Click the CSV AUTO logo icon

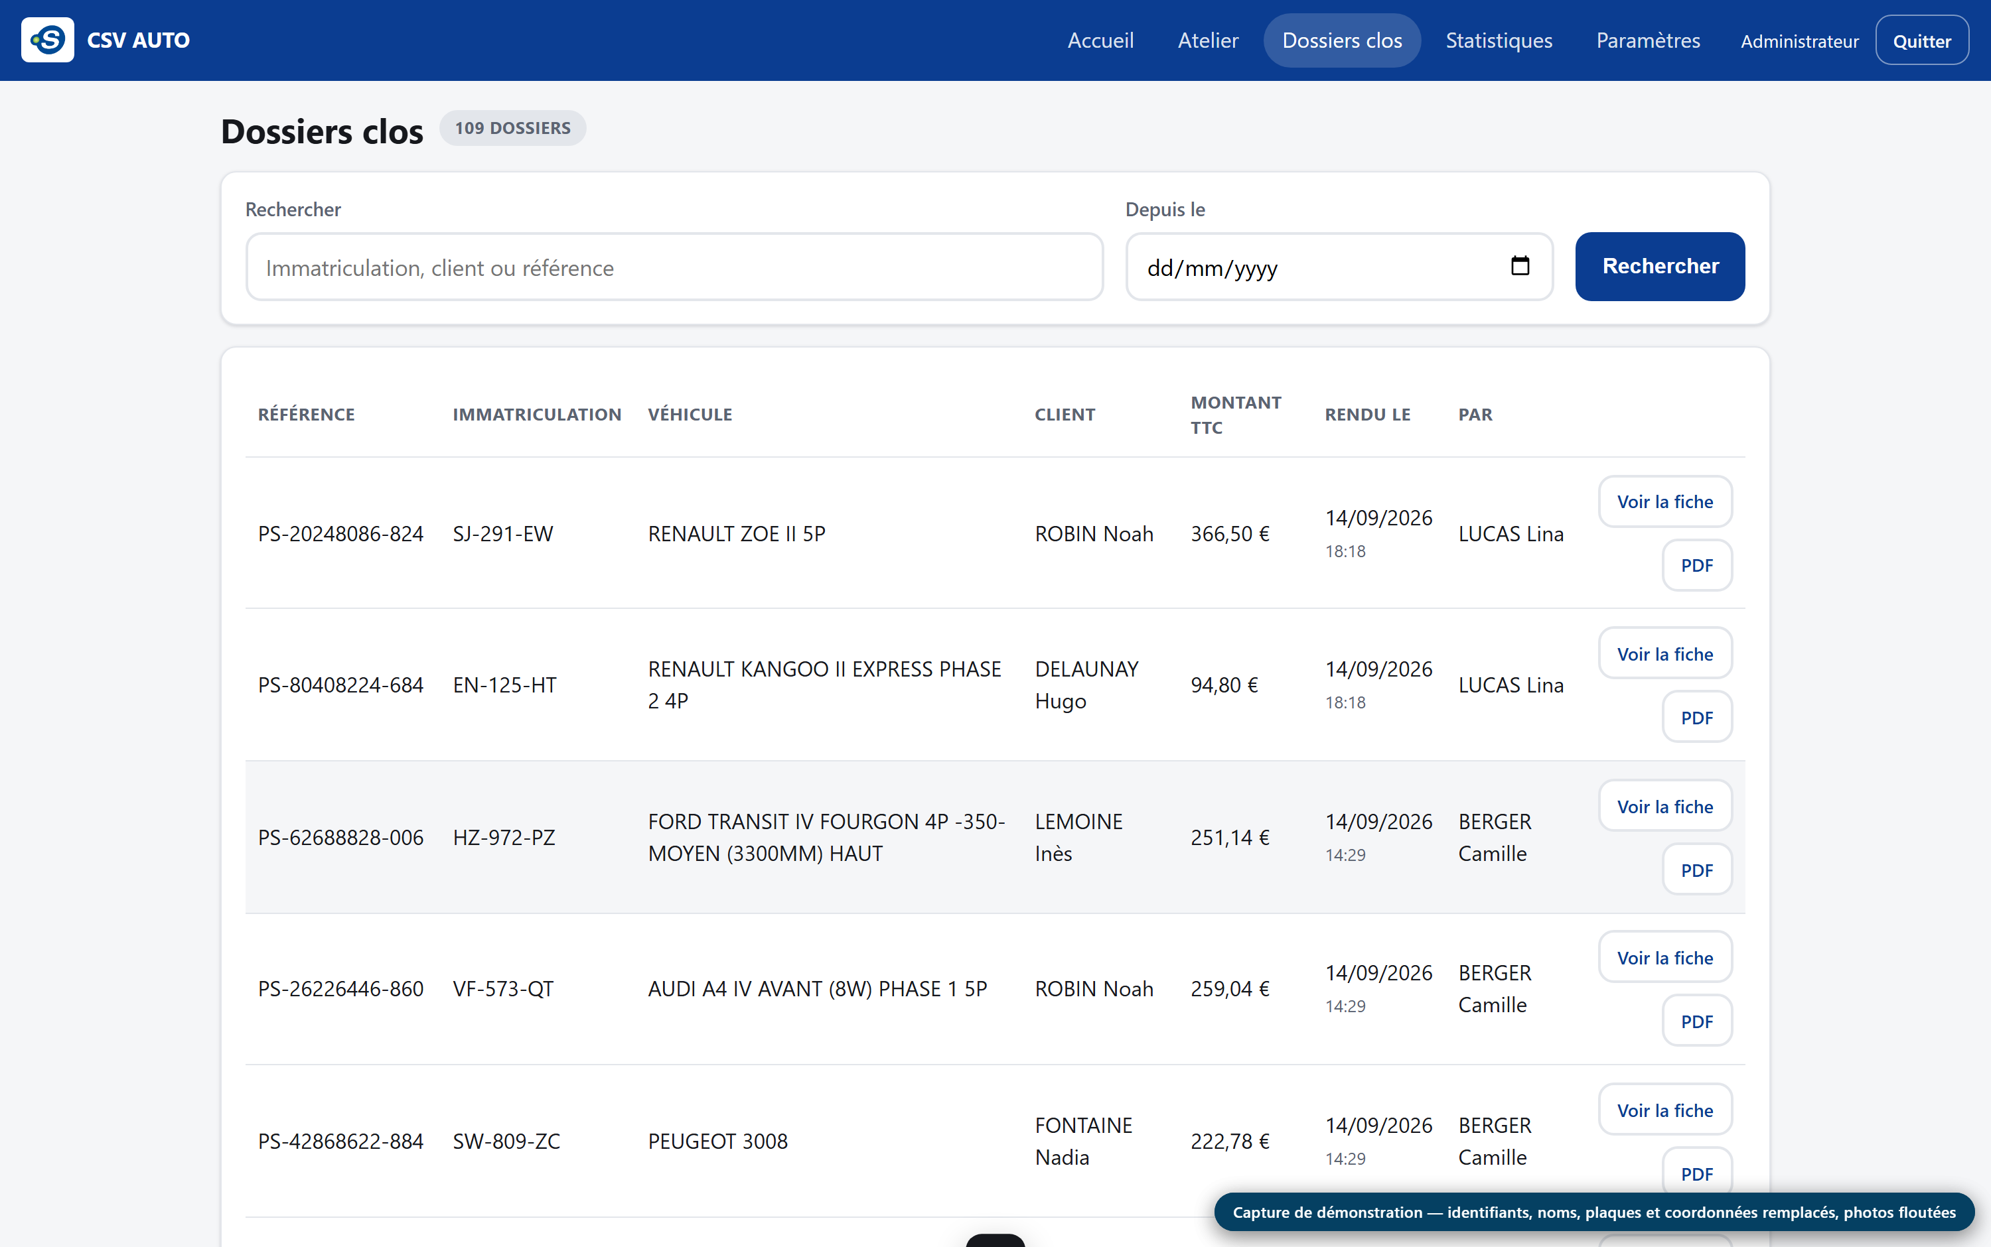pyautogui.click(x=47, y=40)
